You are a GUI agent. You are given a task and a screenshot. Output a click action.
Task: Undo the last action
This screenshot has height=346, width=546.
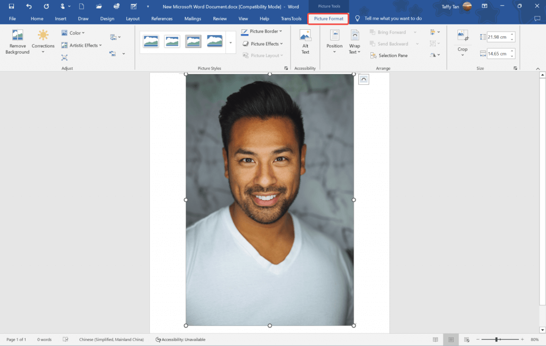[x=29, y=6]
